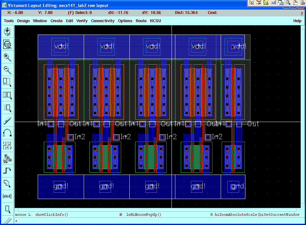The height and width of the screenshot is (225, 306).
Task: Click the Fit Edit zoom-to-fit icon
Action: [x=7, y=44]
